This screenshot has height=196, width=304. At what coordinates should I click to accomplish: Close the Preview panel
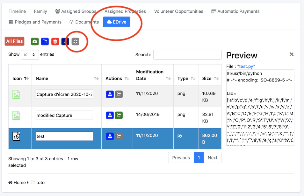292,54
